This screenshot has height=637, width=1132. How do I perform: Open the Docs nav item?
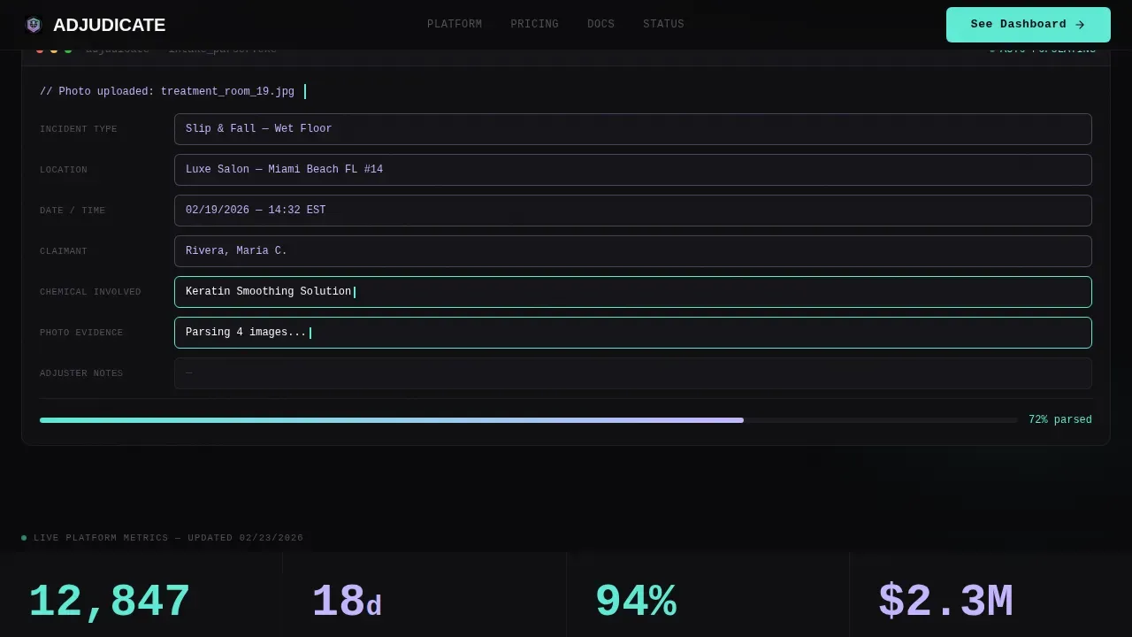(x=600, y=24)
